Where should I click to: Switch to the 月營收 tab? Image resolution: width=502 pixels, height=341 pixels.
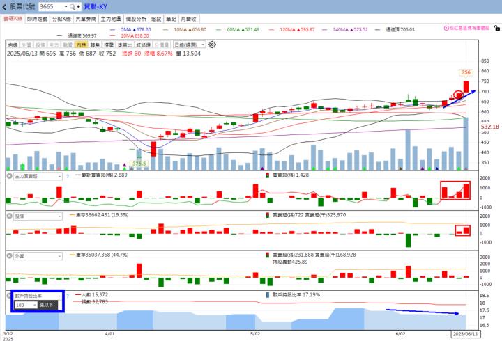pos(188,19)
